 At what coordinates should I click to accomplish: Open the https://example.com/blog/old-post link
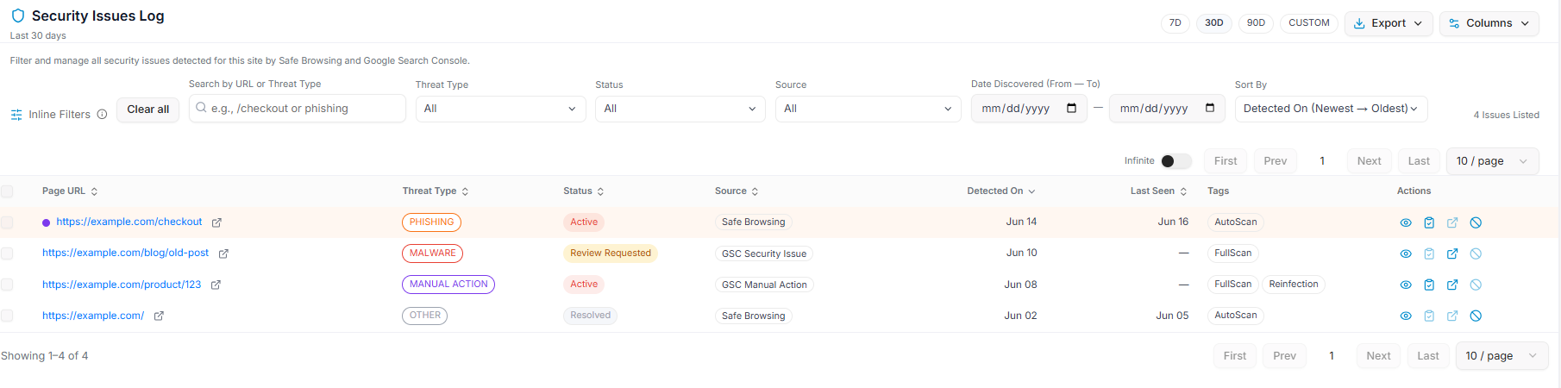[125, 253]
